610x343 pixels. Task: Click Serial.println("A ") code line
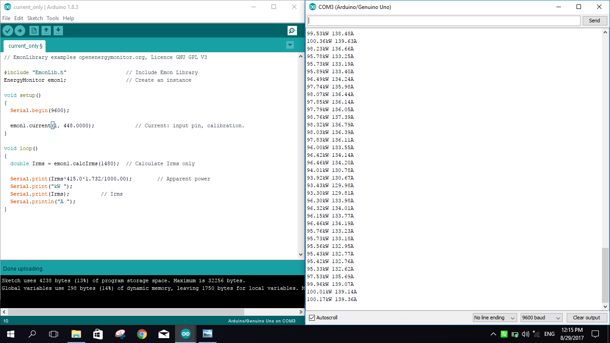click(x=43, y=201)
